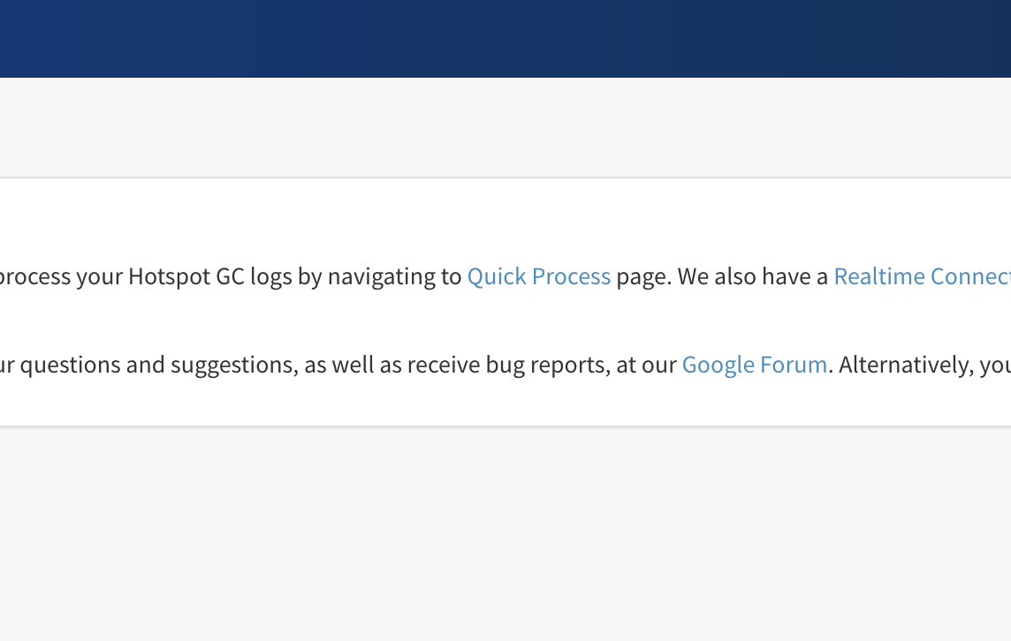Open the Quick Process link
The height and width of the screenshot is (641, 1011).
tap(538, 276)
